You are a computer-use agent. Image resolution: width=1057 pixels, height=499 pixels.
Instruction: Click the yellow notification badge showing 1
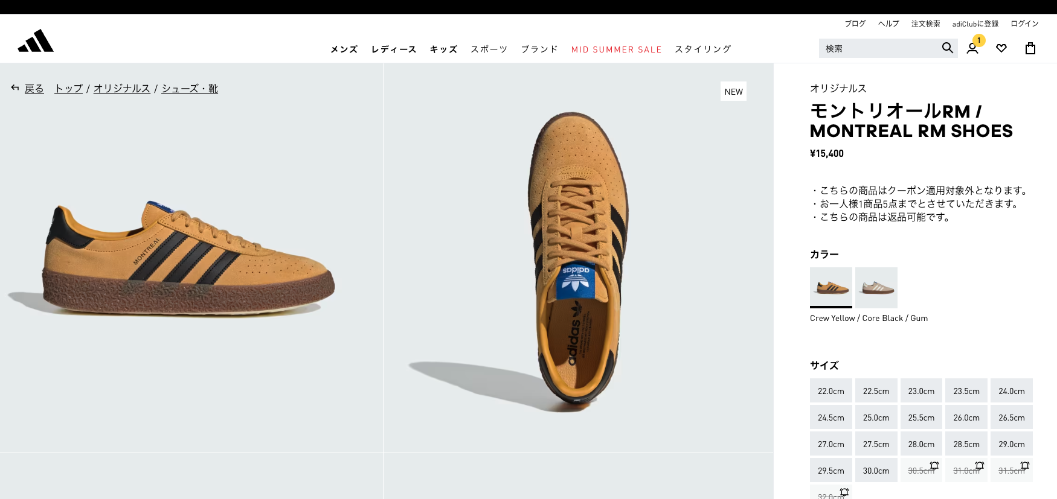(979, 40)
